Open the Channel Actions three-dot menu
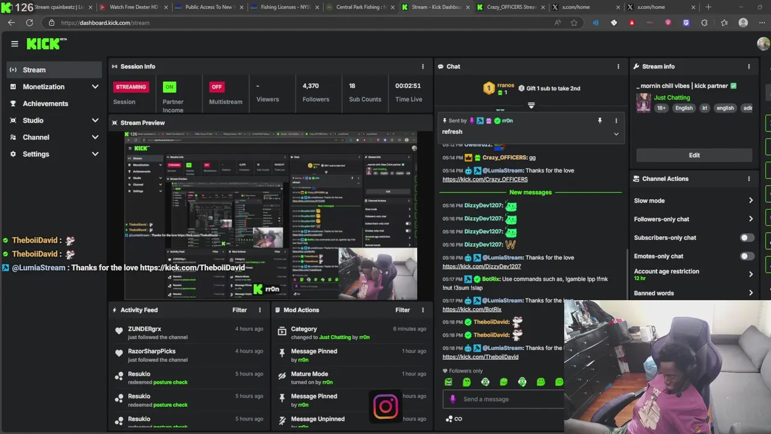This screenshot has width=771, height=434. (x=749, y=178)
